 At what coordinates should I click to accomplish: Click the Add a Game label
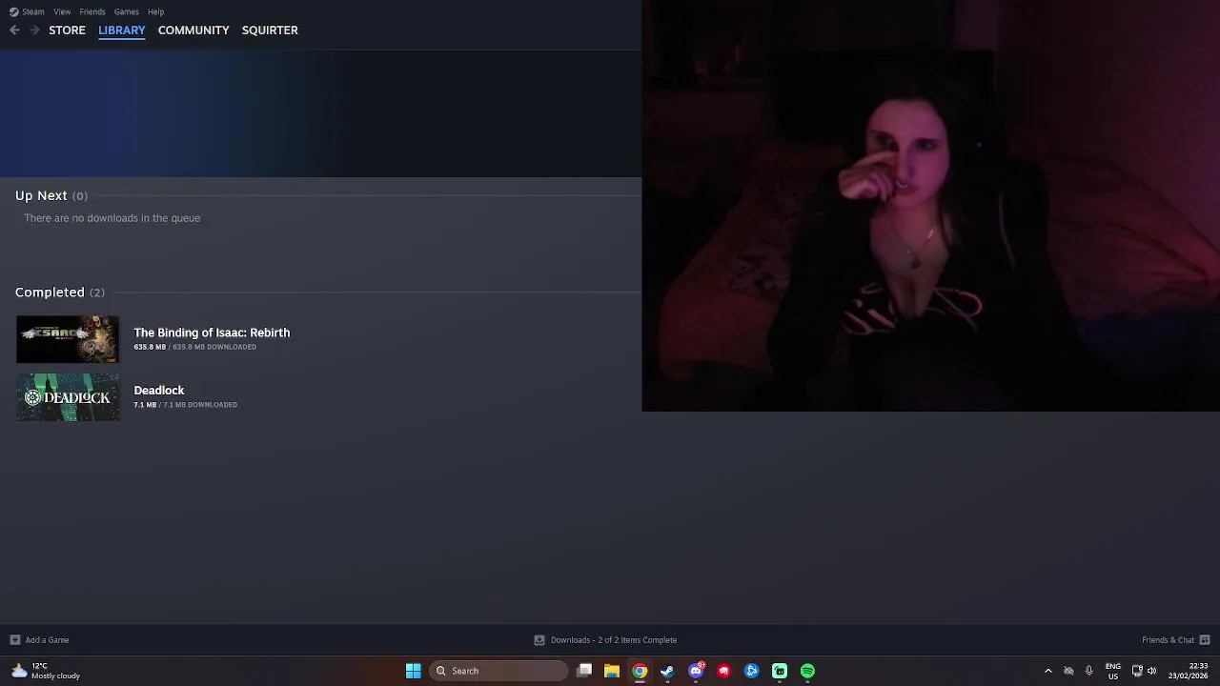pos(48,640)
